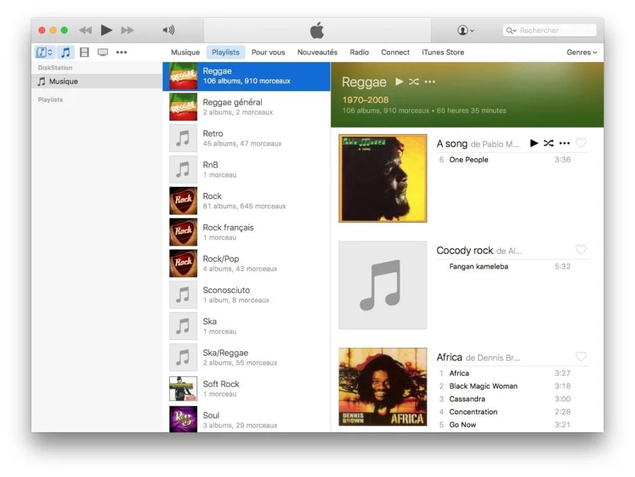Select the Soul genre
Image resolution: width=635 pixels, height=477 pixels.
[x=247, y=419]
